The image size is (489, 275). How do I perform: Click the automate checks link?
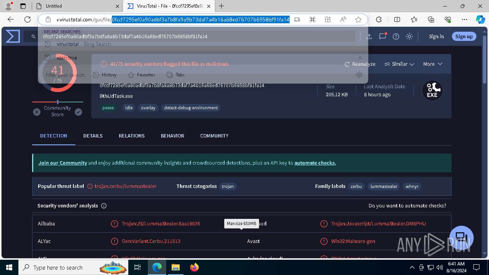(315, 163)
